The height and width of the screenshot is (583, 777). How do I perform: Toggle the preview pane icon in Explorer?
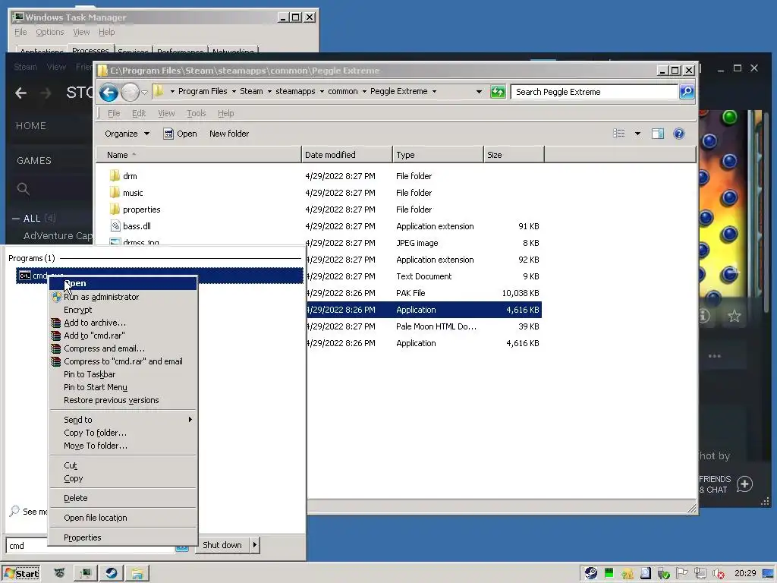(x=658, y=134)
